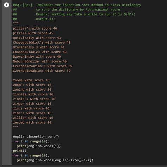Viewport: 167px width, 167px height.
Task: Click the 'zooms with score 16' line
Action: pos(31,80)
